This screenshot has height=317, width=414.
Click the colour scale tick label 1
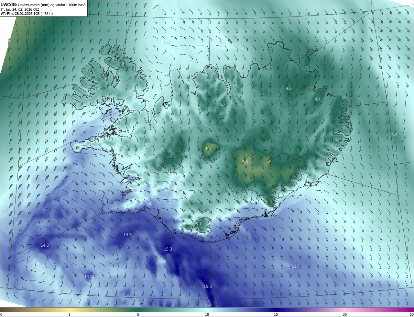[69, 315]
